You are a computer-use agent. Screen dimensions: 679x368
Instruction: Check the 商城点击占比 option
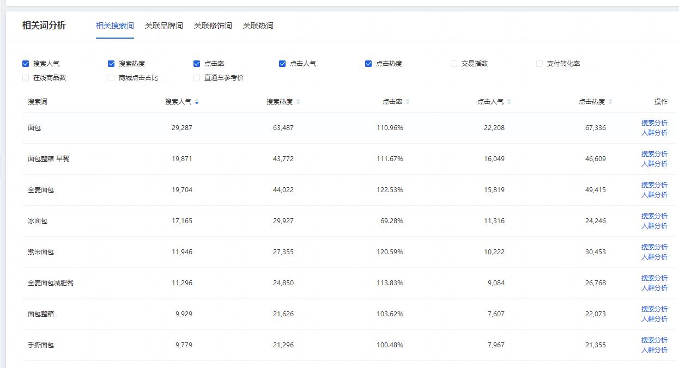(111, 78)
